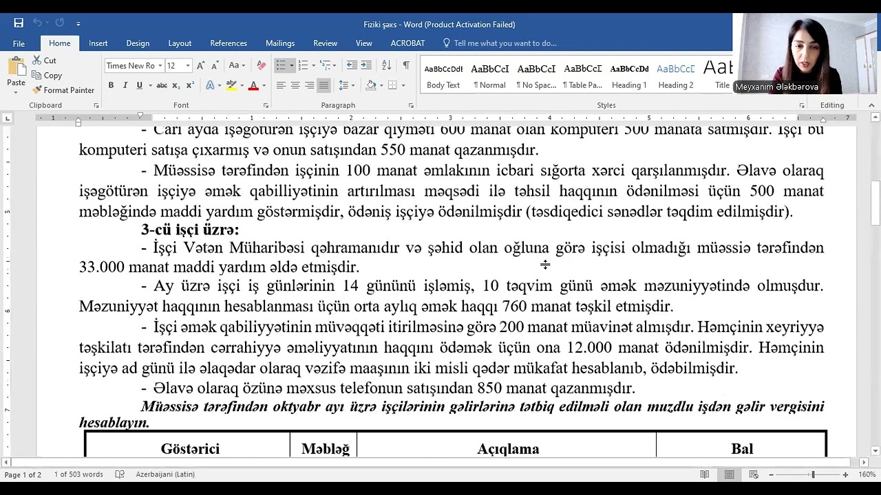The image size is (881, 495).
Task: Save the document with the floppy disk icon
Action: tap(19, 23)
